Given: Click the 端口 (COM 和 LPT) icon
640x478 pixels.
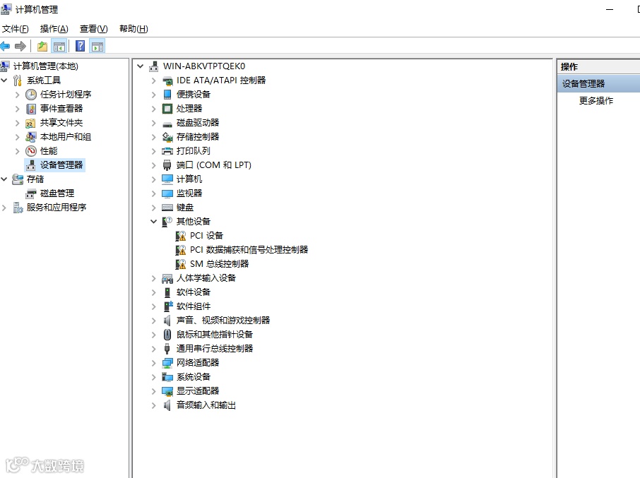Looking at the screenshot, I should [167, 165].
